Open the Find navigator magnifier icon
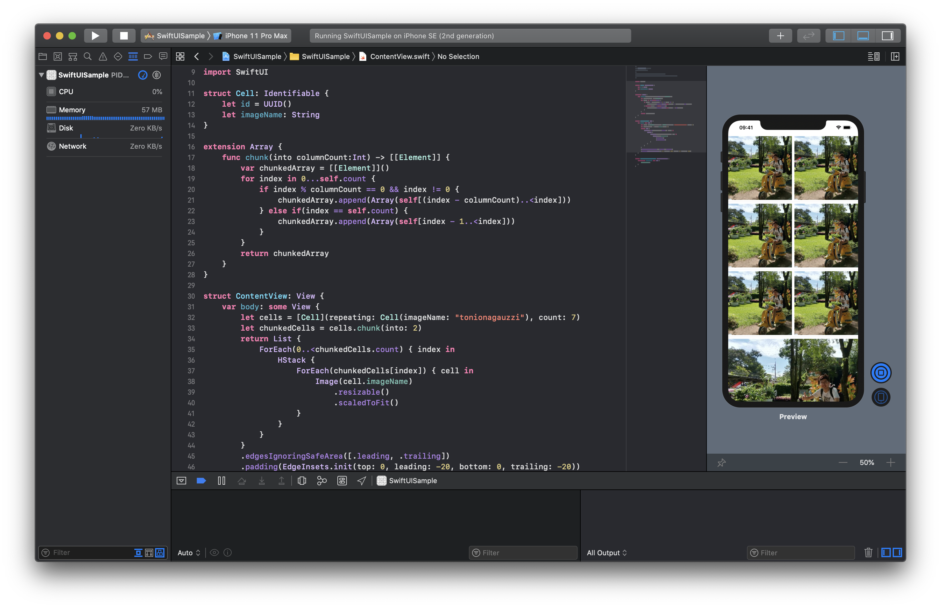Image resolution: width=941 pixels, height=608 pixels. (88, 56)
